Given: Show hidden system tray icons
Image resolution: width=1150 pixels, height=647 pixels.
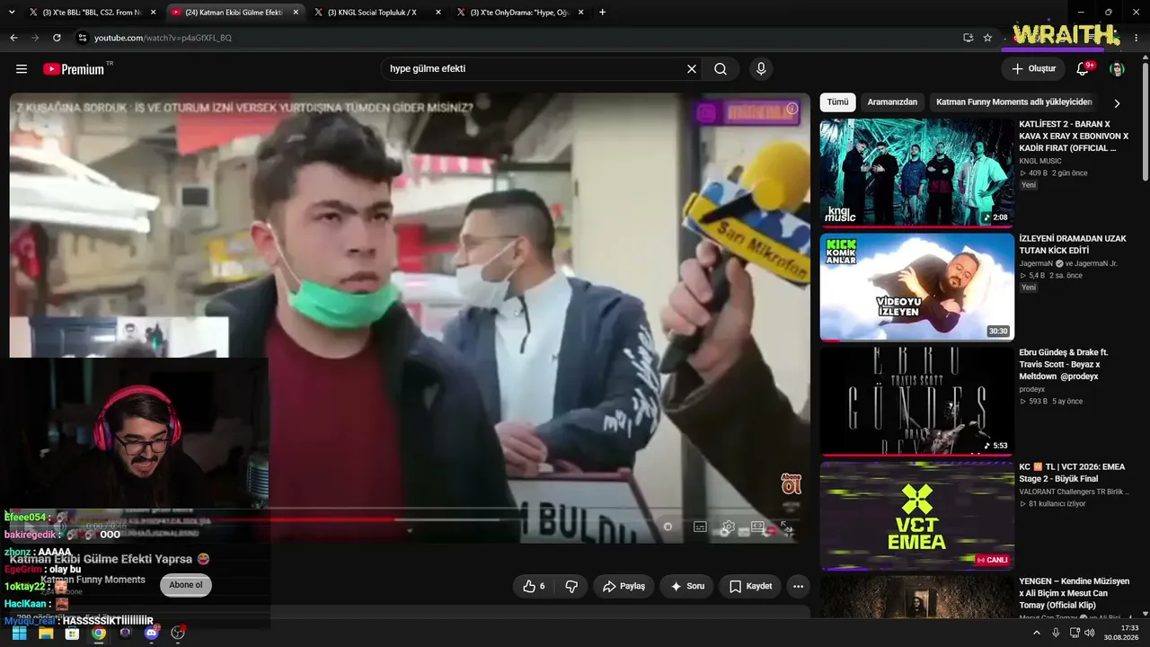Looking at the screenshot, I should tap(1037, 633).
